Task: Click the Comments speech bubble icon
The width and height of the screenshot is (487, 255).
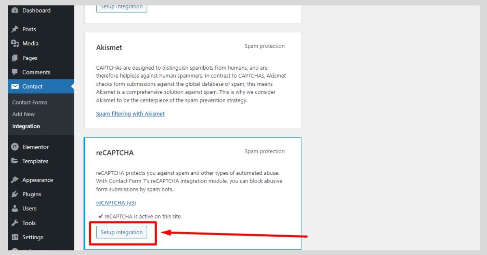Action: pos(15,72)
